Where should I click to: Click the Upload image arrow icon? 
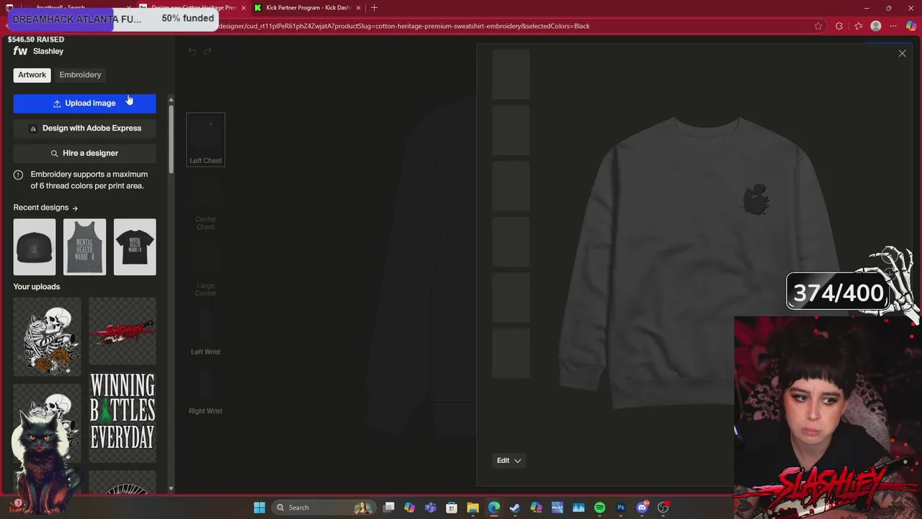pyautogui.click(x=57, y=104)
